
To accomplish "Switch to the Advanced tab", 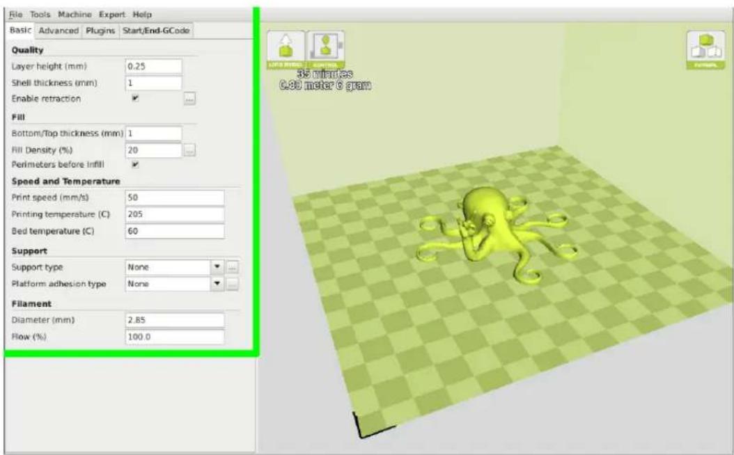I will click(58, 31).
